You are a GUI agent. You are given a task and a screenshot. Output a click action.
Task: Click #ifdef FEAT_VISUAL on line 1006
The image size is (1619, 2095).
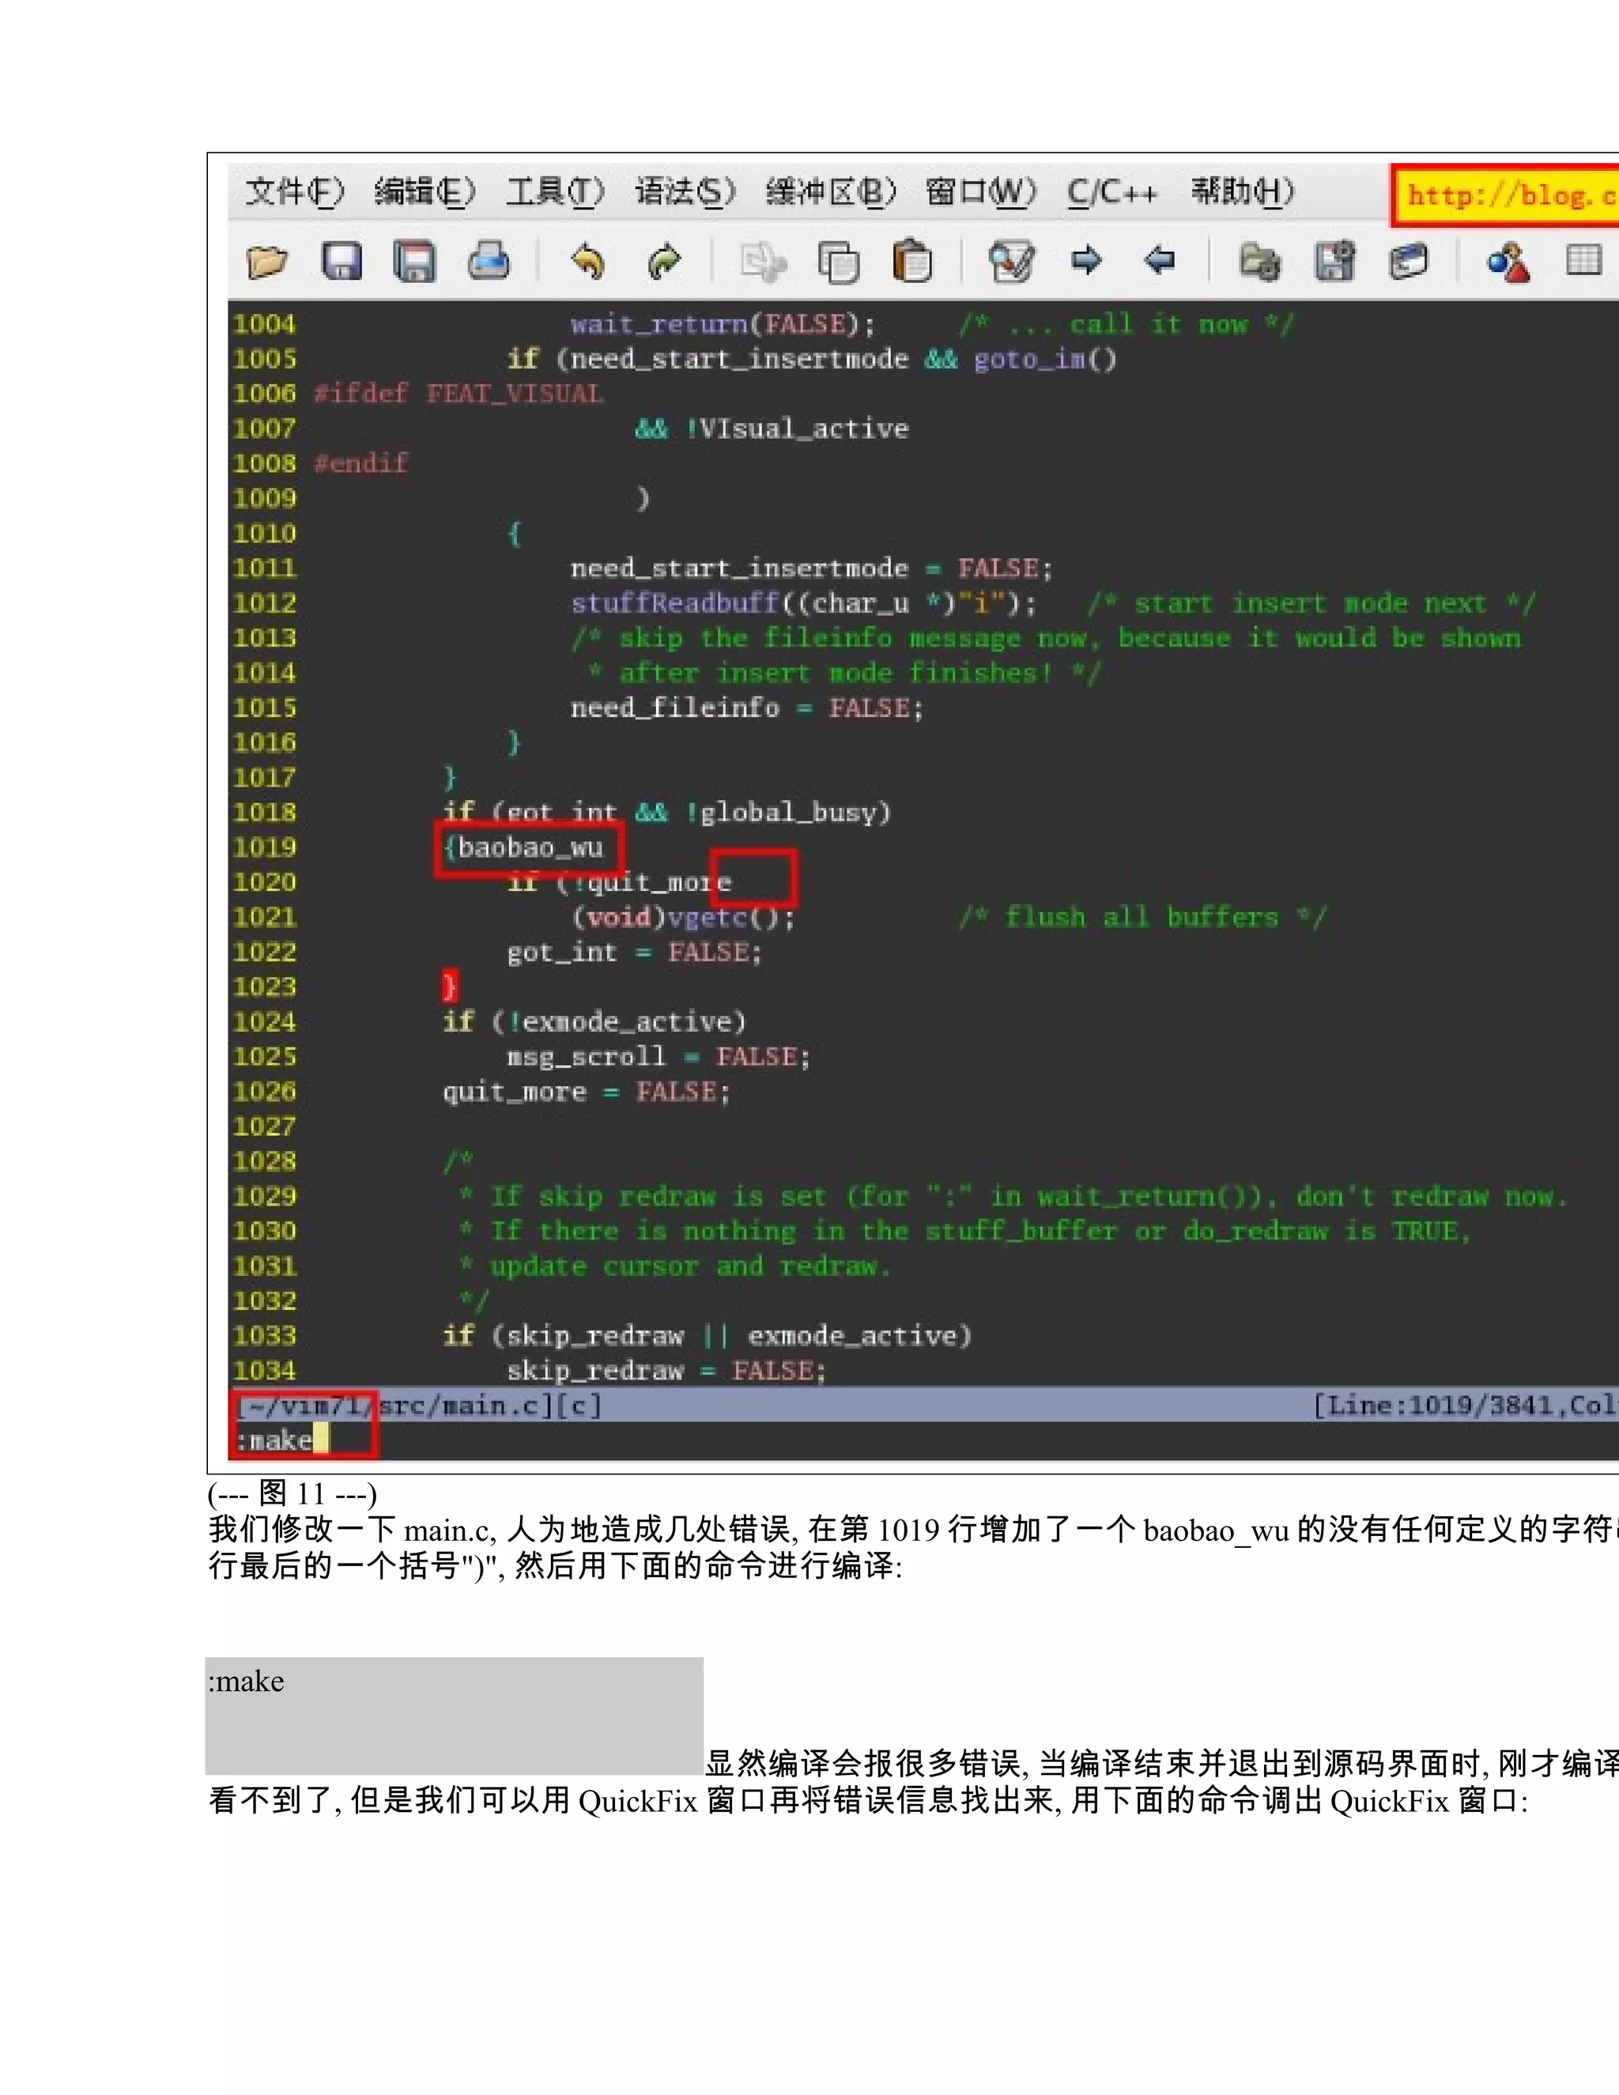pos(459,393)
